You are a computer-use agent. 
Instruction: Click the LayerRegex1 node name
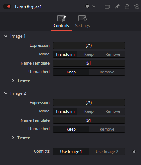(28, 7)
